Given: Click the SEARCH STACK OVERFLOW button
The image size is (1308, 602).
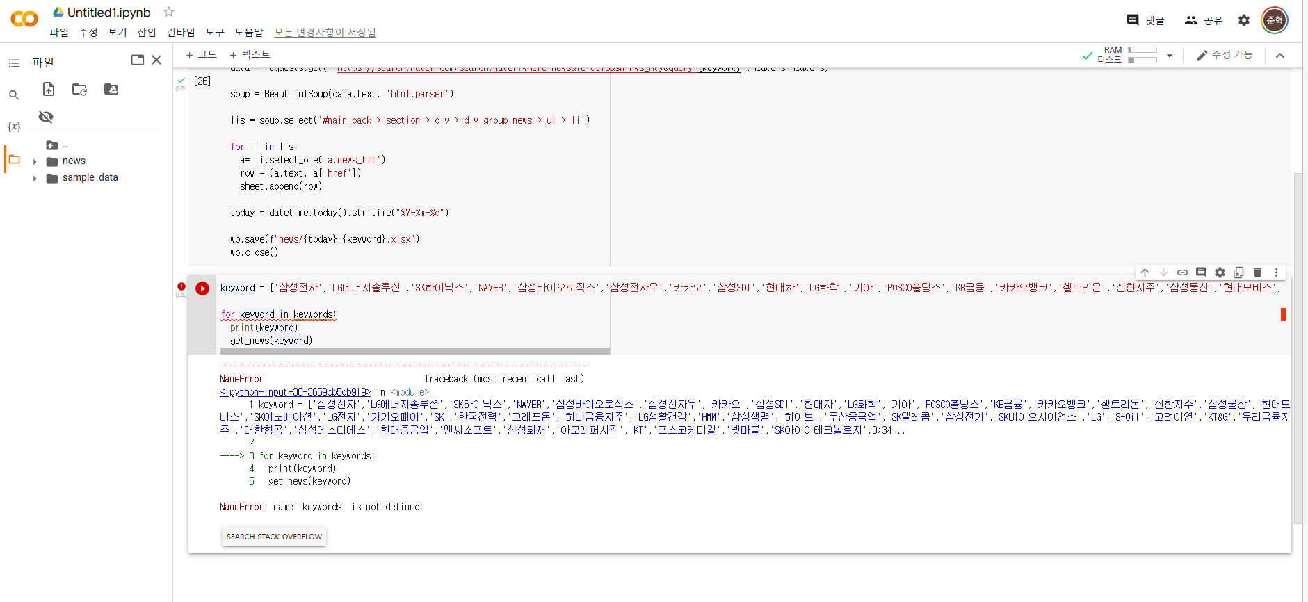Looking at the screenshot, I should [274, 537].
